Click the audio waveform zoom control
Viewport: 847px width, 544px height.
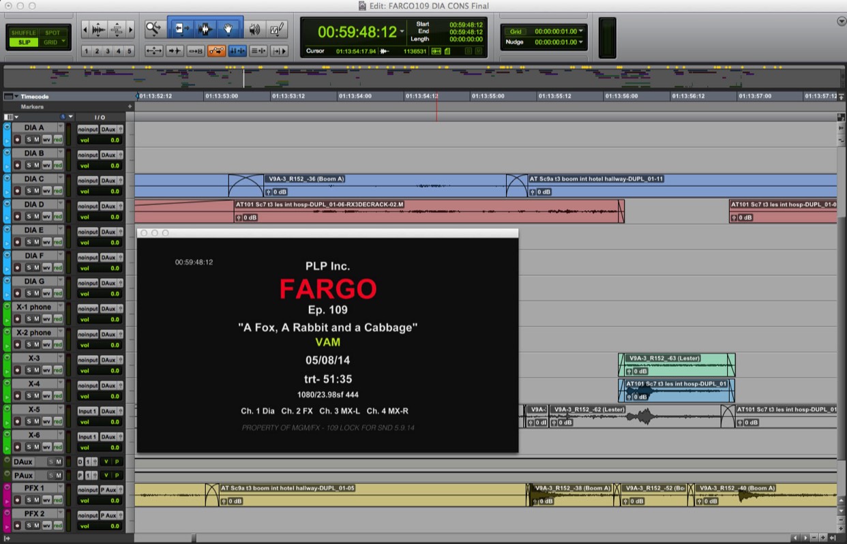(x=99, y=29)
